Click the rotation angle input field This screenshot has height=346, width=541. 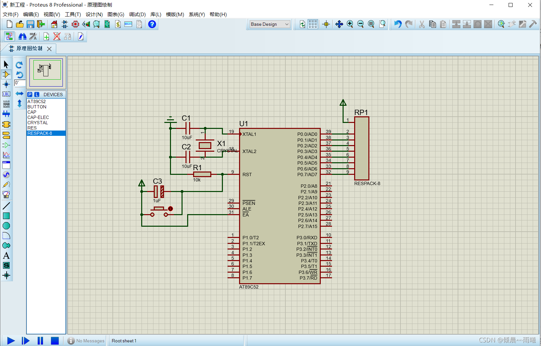(20, 83)
